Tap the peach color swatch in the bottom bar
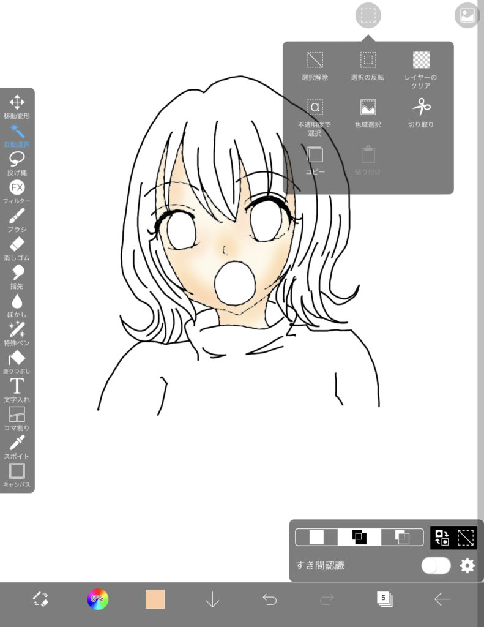 (x=155, y=599)
